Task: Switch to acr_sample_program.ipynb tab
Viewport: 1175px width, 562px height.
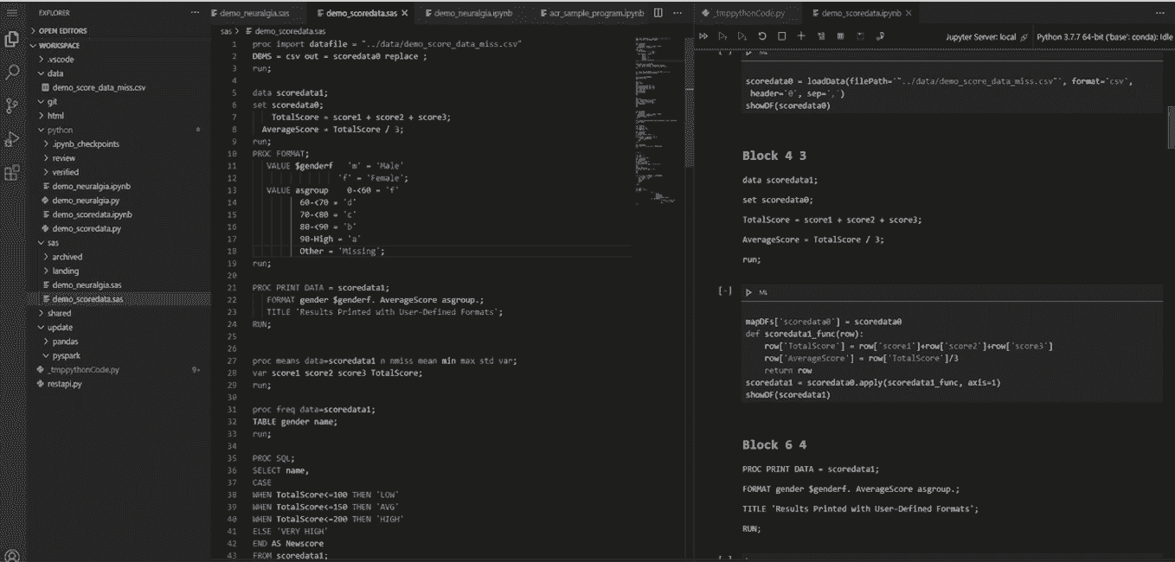Action: pos(595,14)
